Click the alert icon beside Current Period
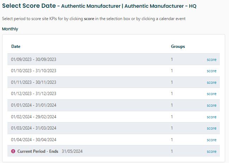Viewport: 229px width, 163px height. (x=13, y=151)
